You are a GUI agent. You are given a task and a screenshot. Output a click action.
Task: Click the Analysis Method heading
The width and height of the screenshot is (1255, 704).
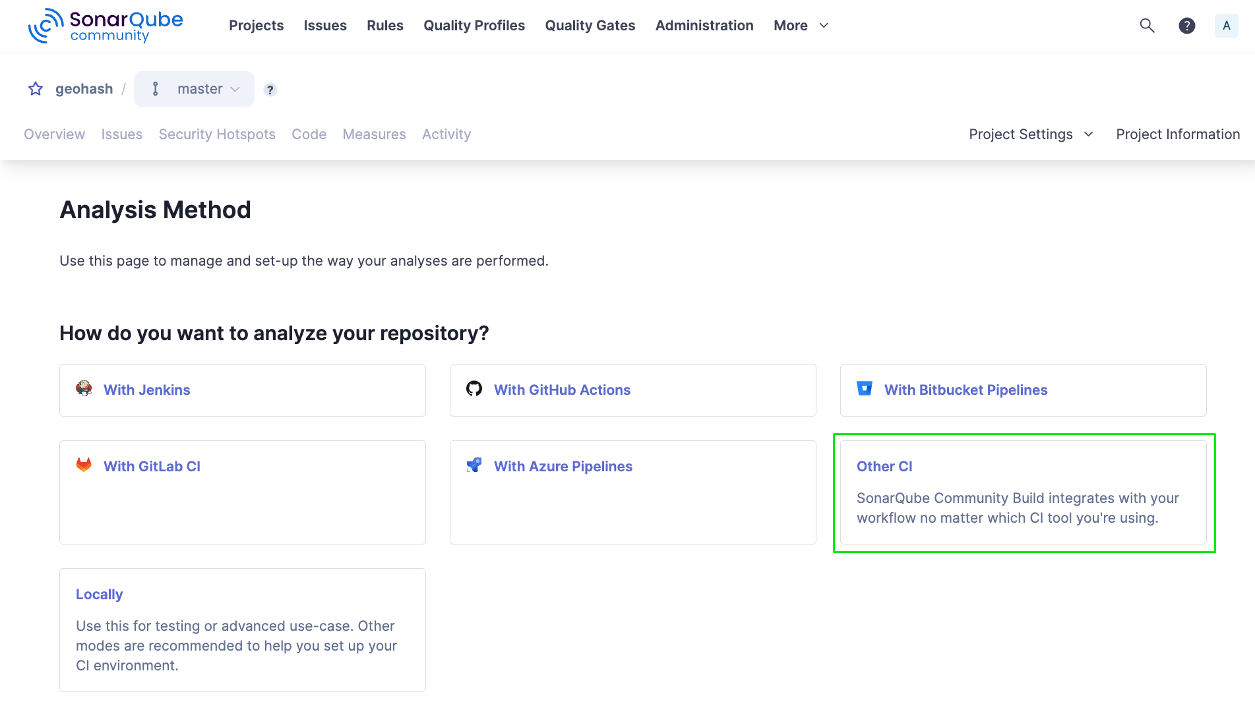(x=155, y=210)
